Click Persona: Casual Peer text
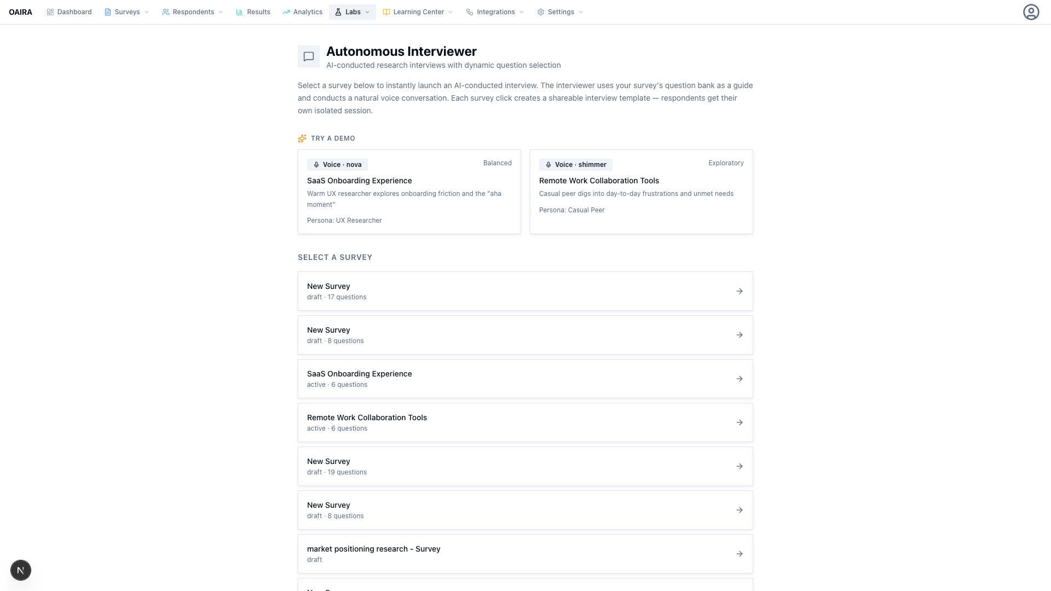This screenshot has height=591, width=1051. pyautogui.click(x=571, y=210)
